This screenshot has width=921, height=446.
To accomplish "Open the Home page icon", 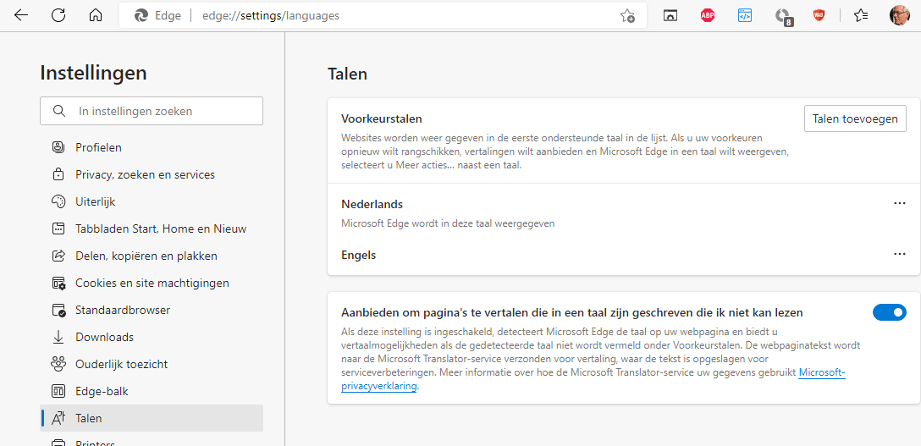I will [x=95, y=16].
